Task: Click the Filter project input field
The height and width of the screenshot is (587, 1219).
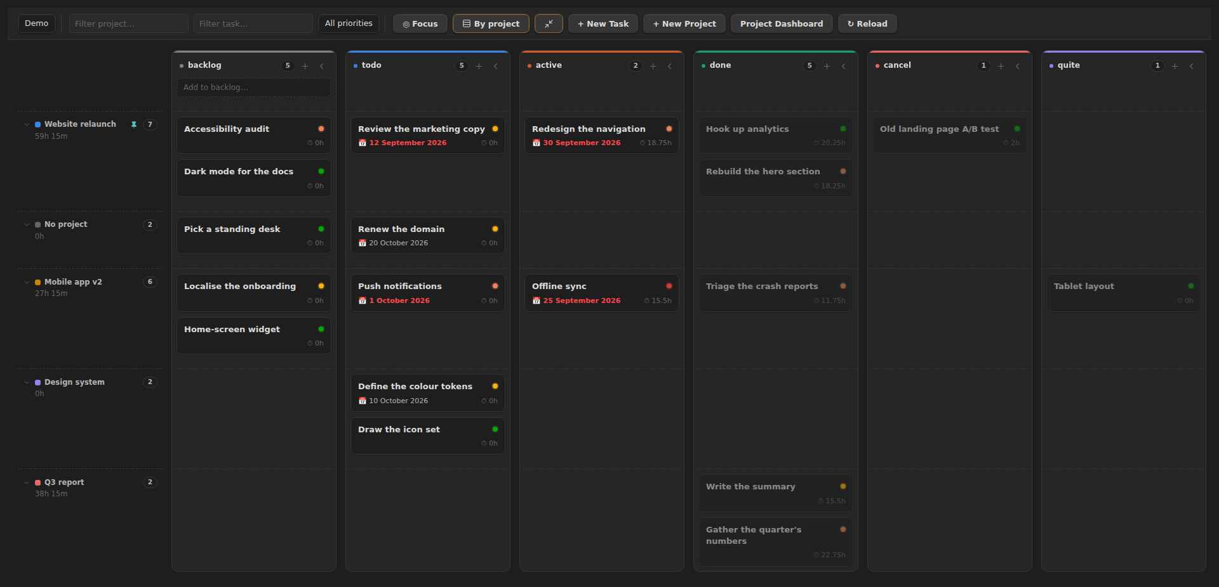Action: (x=129, y=23)
